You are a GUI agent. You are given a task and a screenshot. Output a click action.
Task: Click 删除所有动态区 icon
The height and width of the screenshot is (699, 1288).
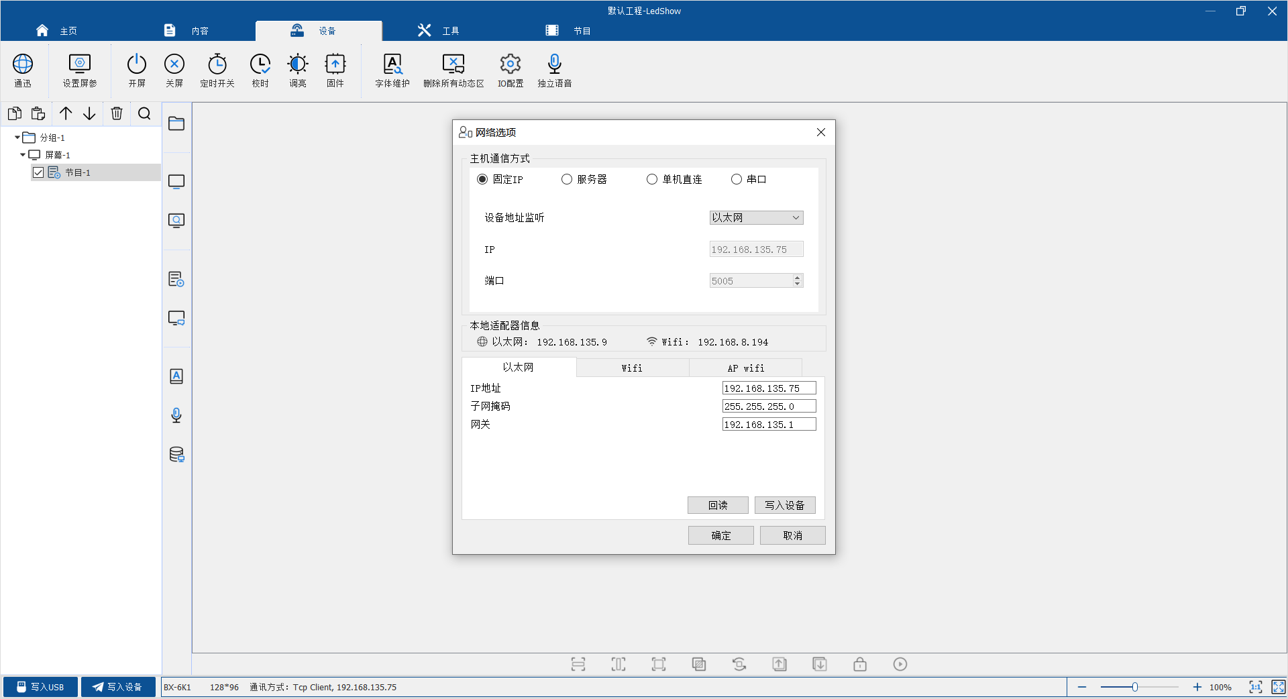pos(453,70)
